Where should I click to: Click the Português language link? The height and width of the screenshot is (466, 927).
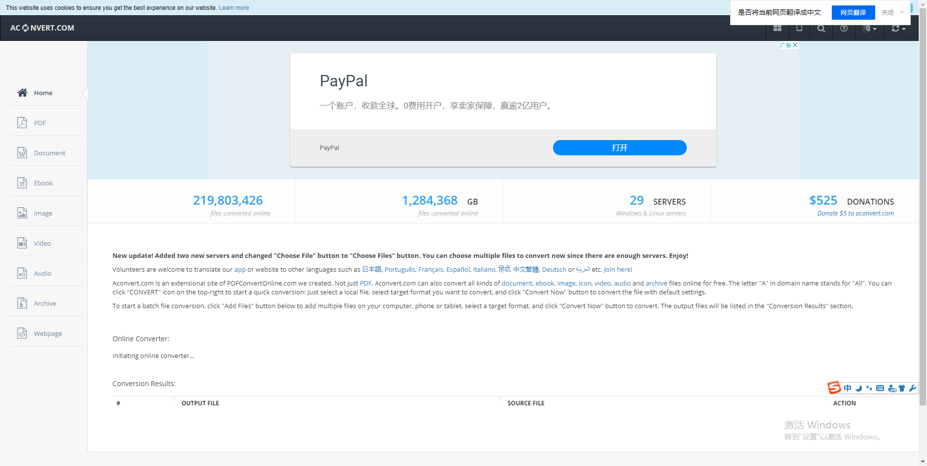coord(400,269)
